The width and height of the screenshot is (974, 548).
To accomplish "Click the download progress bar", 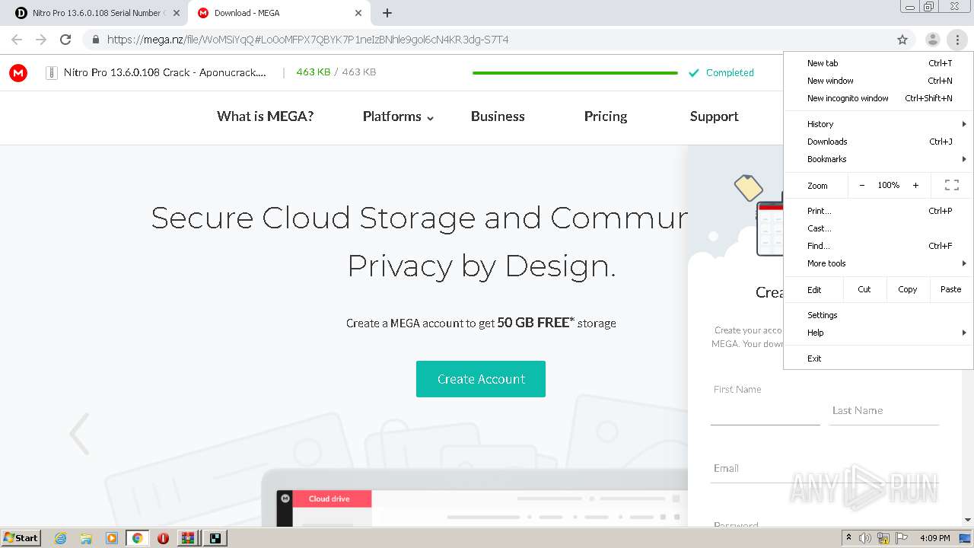I will point(575,73).
